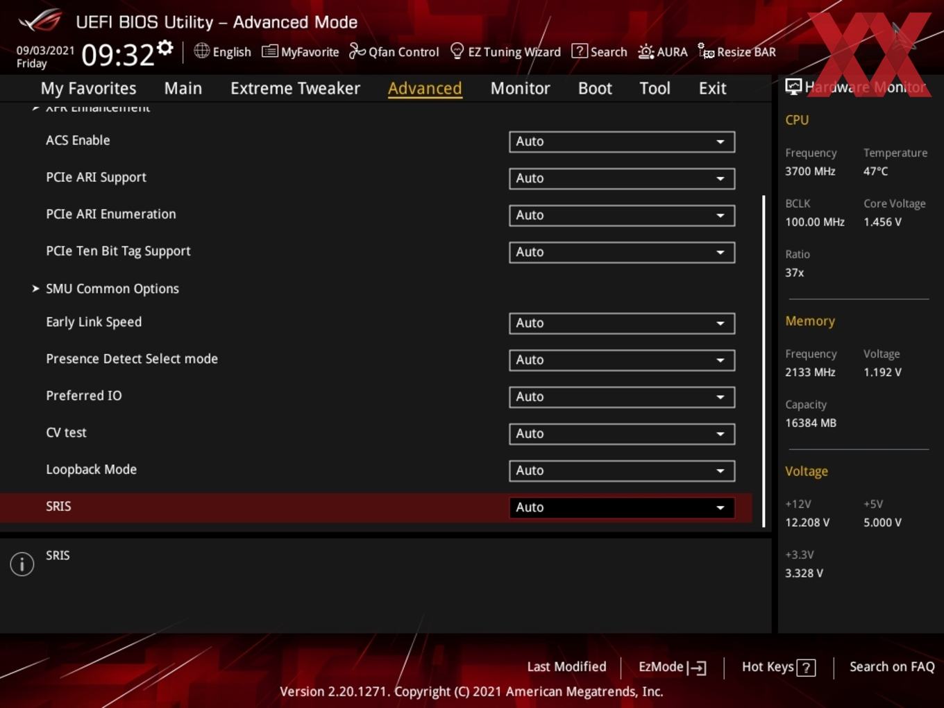Image resolution: width=944 pixels, height=708 pixels.
Task: Select the SRIS setting row label
Action: [58, 506]
